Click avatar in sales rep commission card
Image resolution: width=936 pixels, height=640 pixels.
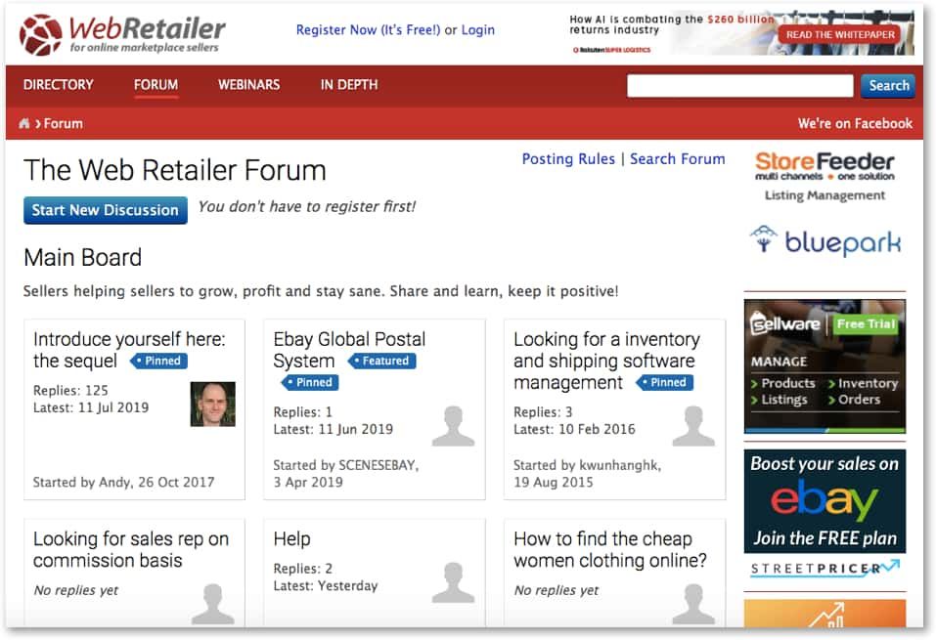tap(212, 603)
